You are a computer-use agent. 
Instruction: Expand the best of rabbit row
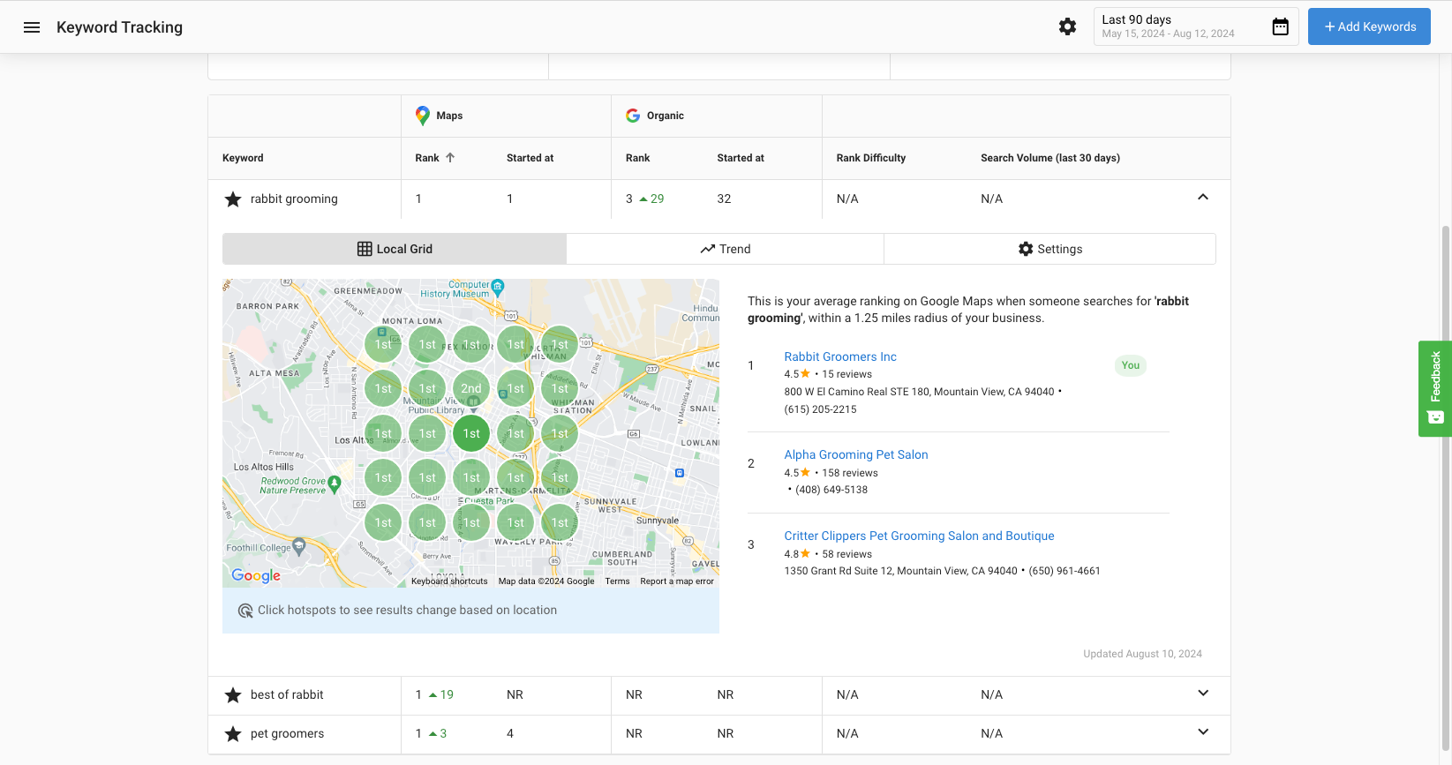[x=1202, y=694]
